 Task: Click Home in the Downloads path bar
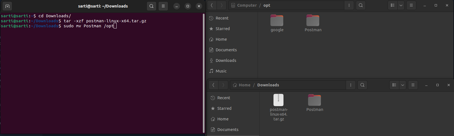point(242,85)
